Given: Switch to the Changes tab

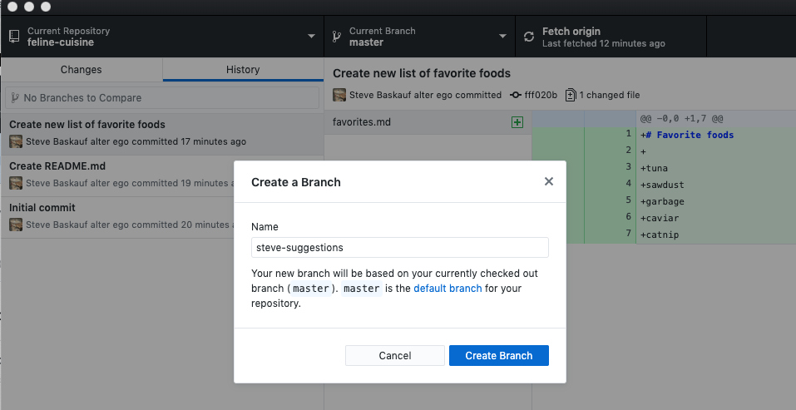Looking at the screenshot, I should (82, 70).
